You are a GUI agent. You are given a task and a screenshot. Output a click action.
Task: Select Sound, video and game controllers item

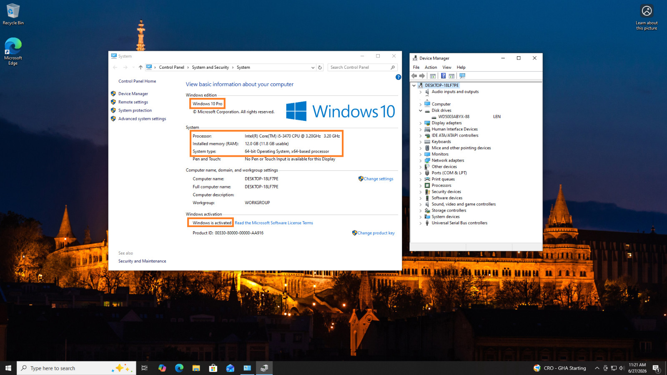(464, 204)
